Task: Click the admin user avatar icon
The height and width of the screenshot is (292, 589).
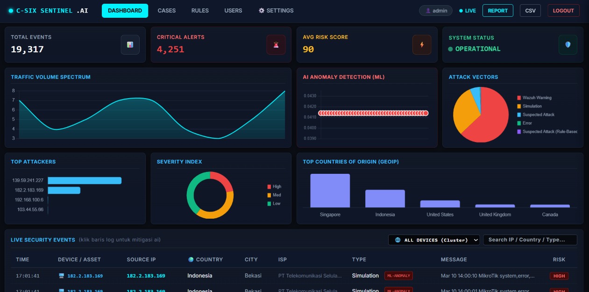Action: 428,11
